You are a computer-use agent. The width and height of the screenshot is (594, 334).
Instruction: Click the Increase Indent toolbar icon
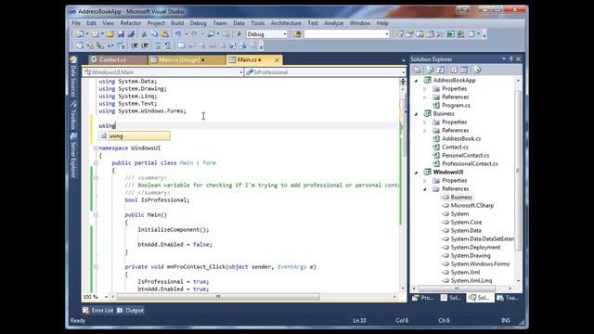point(145,45)
